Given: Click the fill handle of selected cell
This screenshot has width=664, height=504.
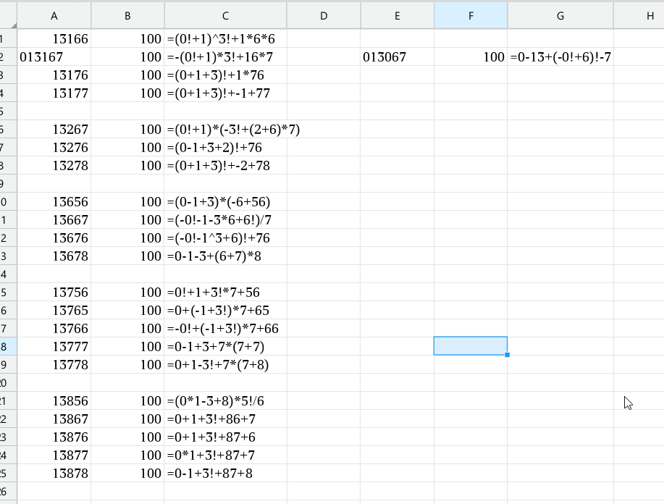Looking at the screenshot, I should (508, 355).
